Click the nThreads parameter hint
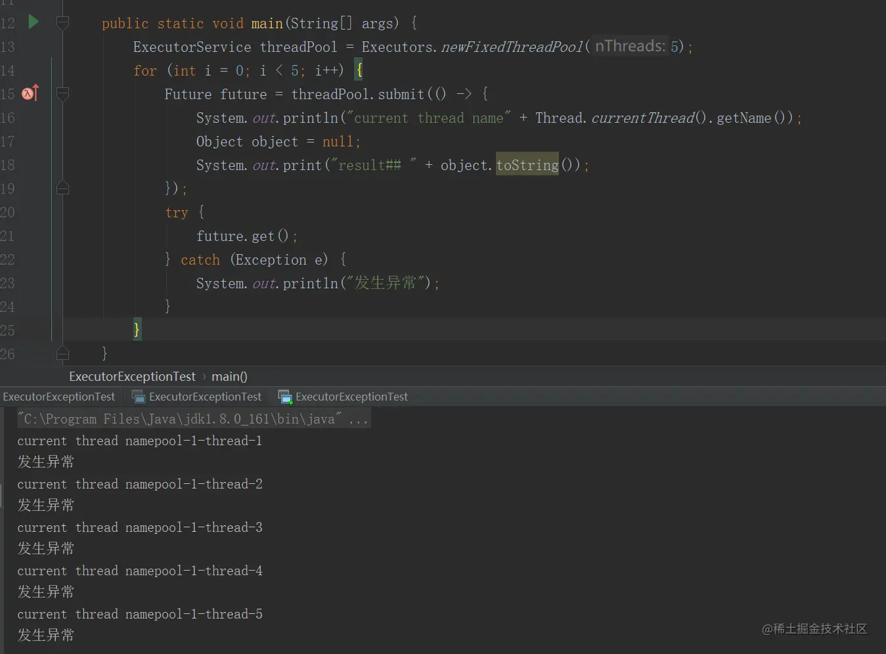 (x=630, y=46)
